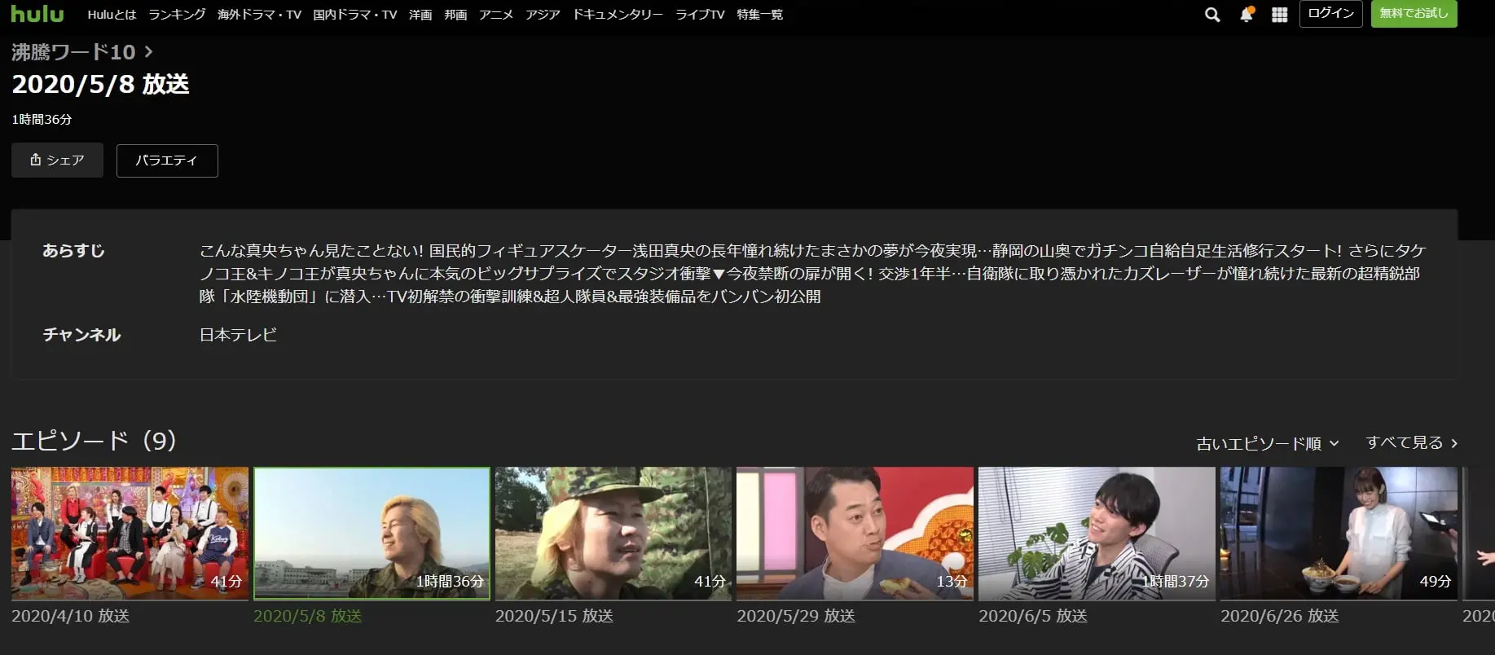Click the share icon in シェア button
1495x655 pixels.
coord(35,160)
